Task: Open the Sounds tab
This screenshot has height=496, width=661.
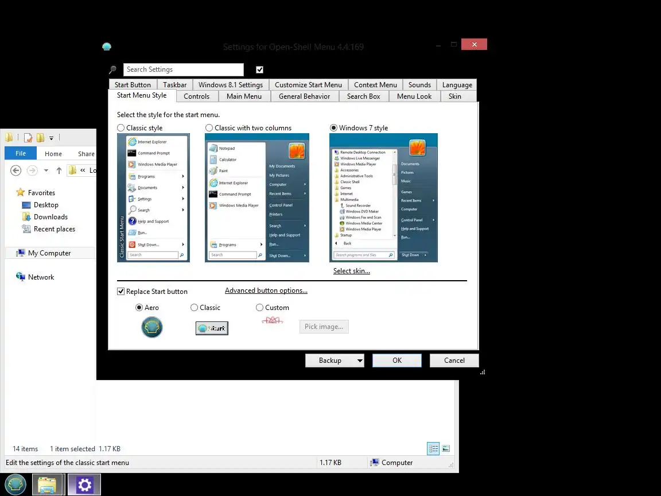Action: coord(420,85)
